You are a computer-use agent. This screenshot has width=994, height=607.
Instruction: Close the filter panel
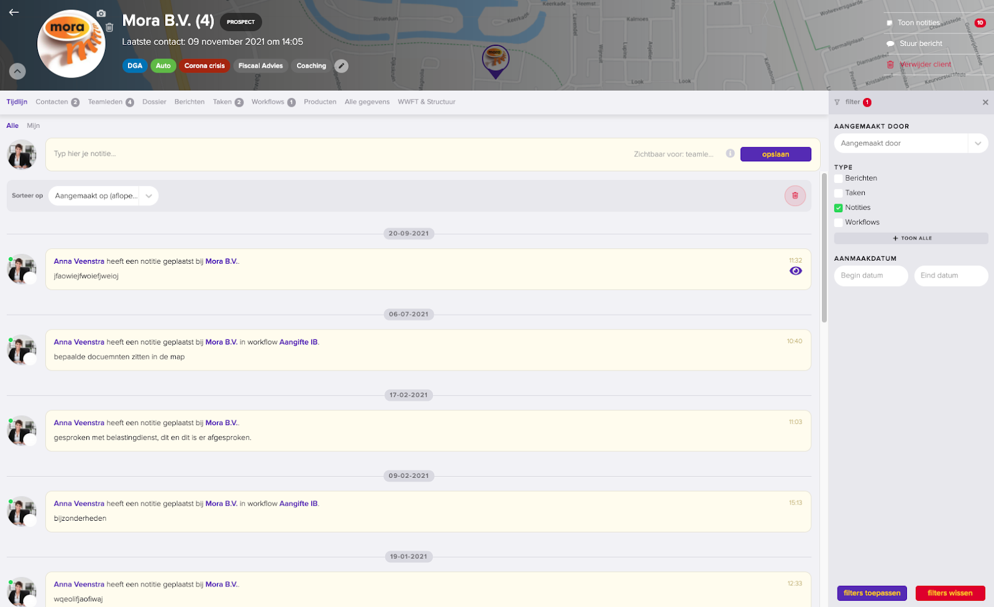pos(985,102)
